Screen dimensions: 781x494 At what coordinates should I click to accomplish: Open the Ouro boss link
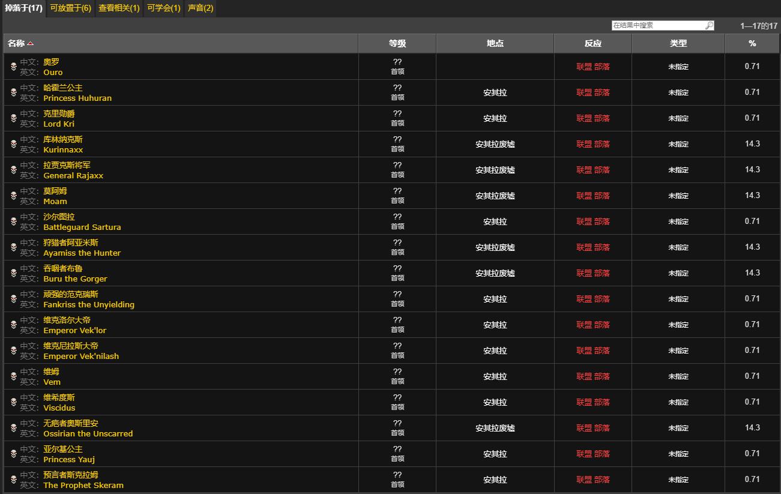pos(53,72)
